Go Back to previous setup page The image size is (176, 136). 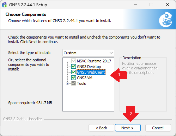click(x=101, y=128)
